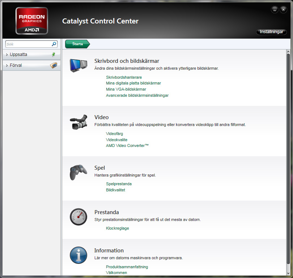The image size is (293, 278).
Task: Launch AMD Video Converter link
Action: coord(127,145)
